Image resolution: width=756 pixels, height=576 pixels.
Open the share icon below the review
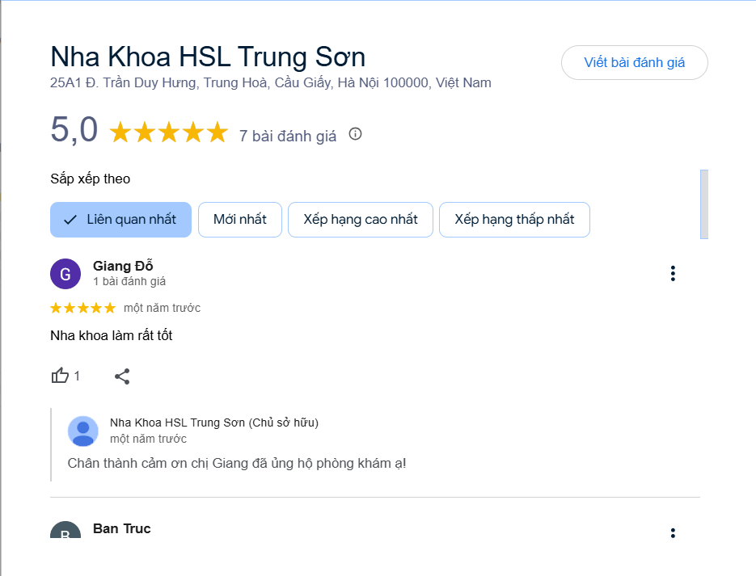[x=122, y=376]
